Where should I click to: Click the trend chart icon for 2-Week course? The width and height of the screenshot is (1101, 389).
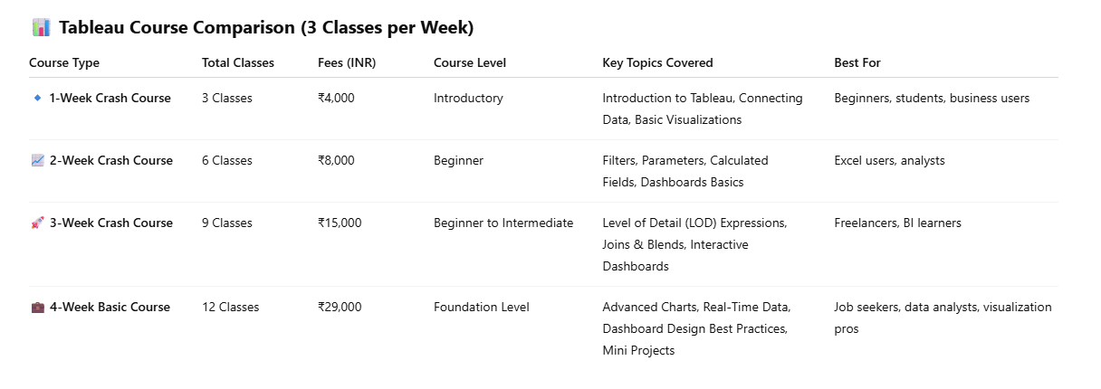[37, 160]
